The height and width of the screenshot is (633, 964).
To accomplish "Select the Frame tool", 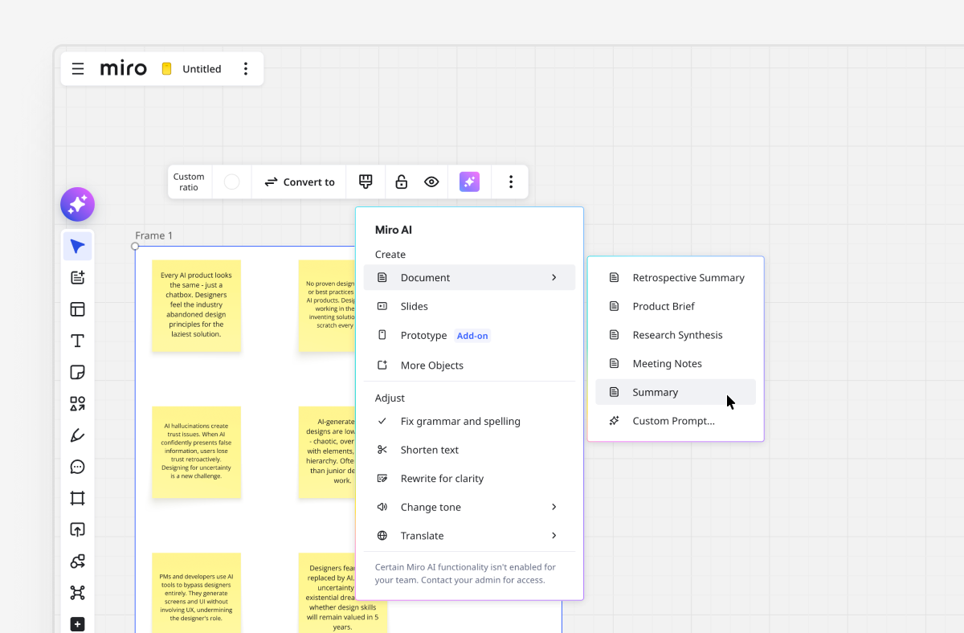I will coord(78,498).
